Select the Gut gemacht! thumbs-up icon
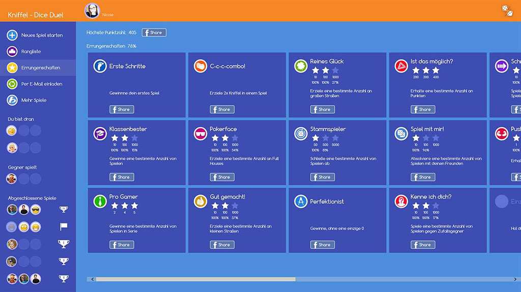 pos(200,202)
